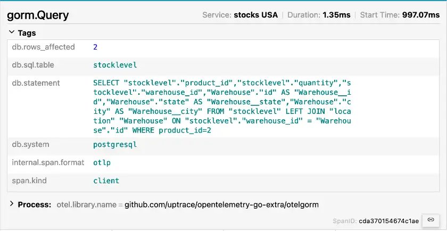The width and height of the screenshot is (447, 231).
Task: Click the SELECT SQL statement text
Action: (x=222, y=106)
